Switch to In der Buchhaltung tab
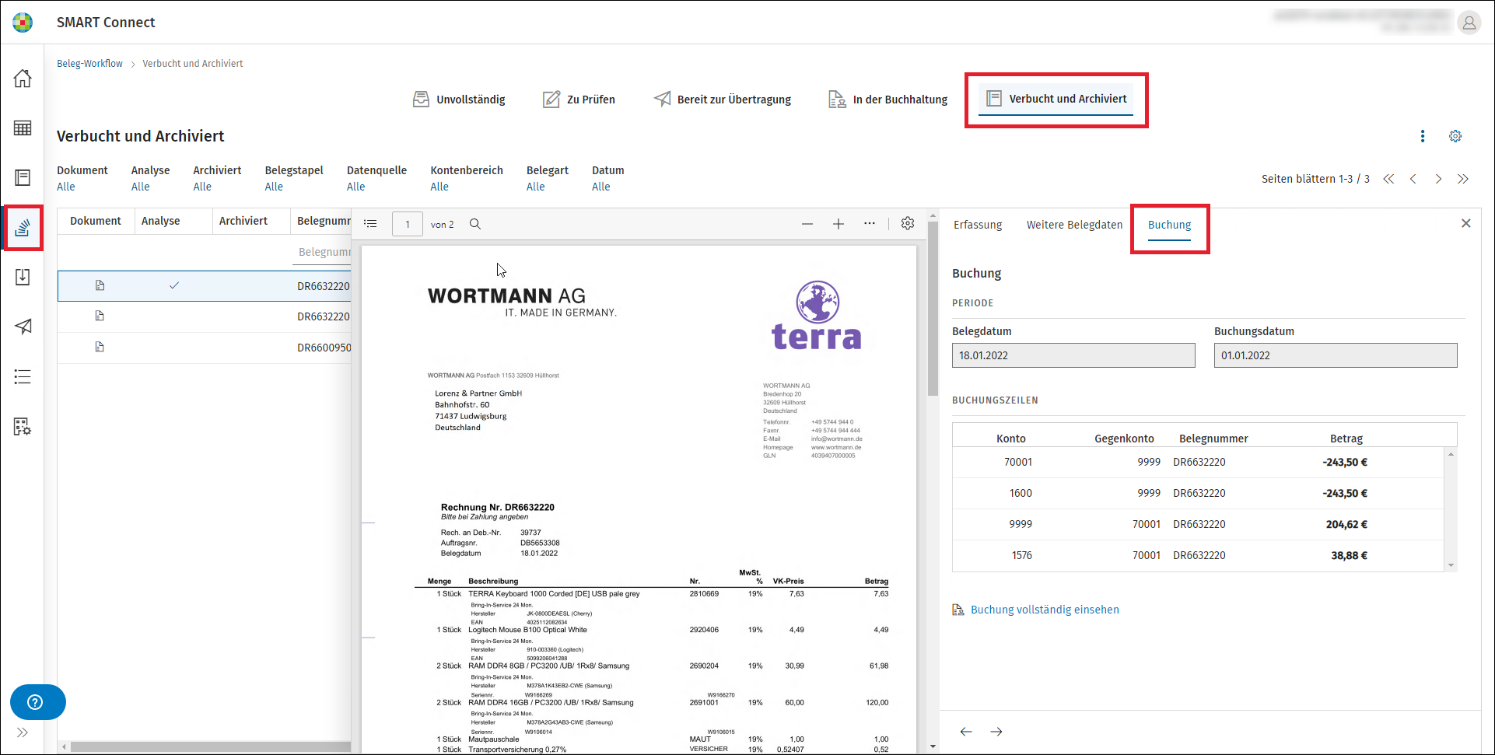The image size is (1495, 755). point(888,100)
